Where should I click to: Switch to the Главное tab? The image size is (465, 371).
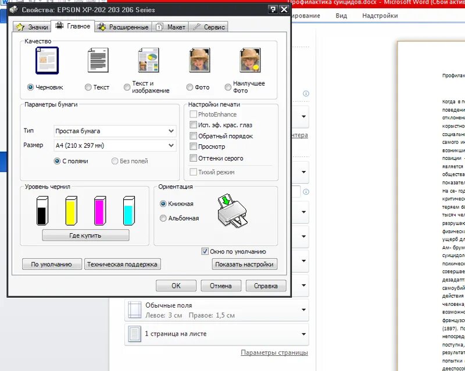point(73,26)
